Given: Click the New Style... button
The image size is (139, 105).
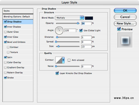Looking at the screenshot, I should [125, 24].
